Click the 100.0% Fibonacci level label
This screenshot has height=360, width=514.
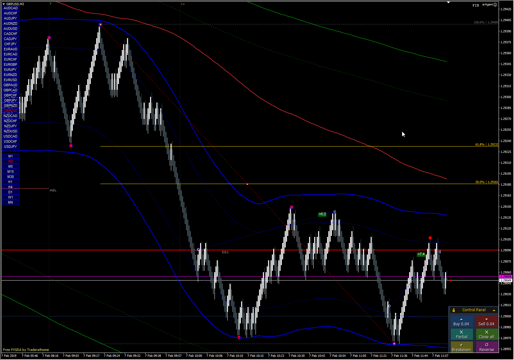[486, 22]
